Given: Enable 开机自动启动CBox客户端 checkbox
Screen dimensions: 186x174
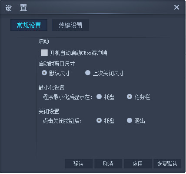Looking at the screenshot, I should click(x=44, y=52).
